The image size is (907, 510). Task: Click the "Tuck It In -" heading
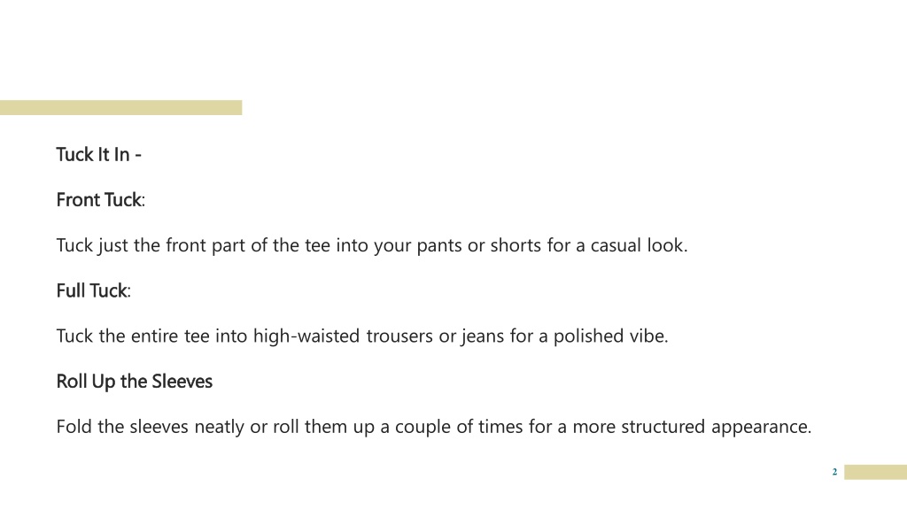coord(99,155)
